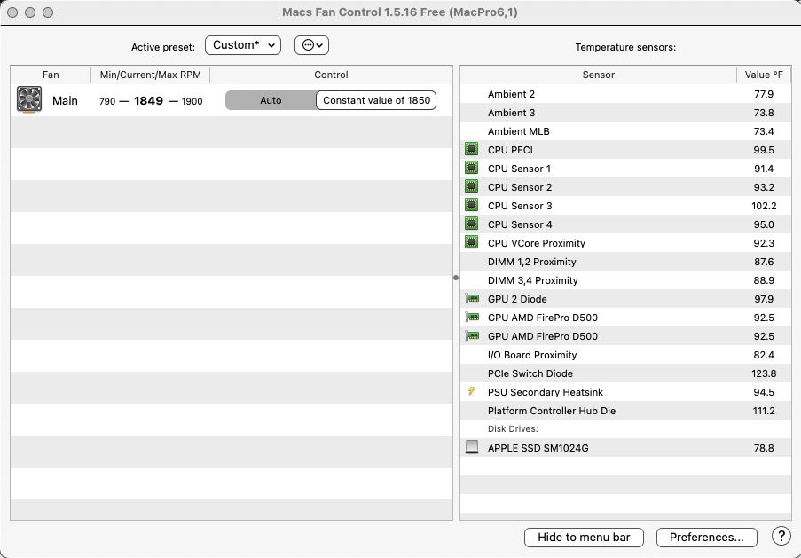Click the Disk Drives section label

coord(513,428)
